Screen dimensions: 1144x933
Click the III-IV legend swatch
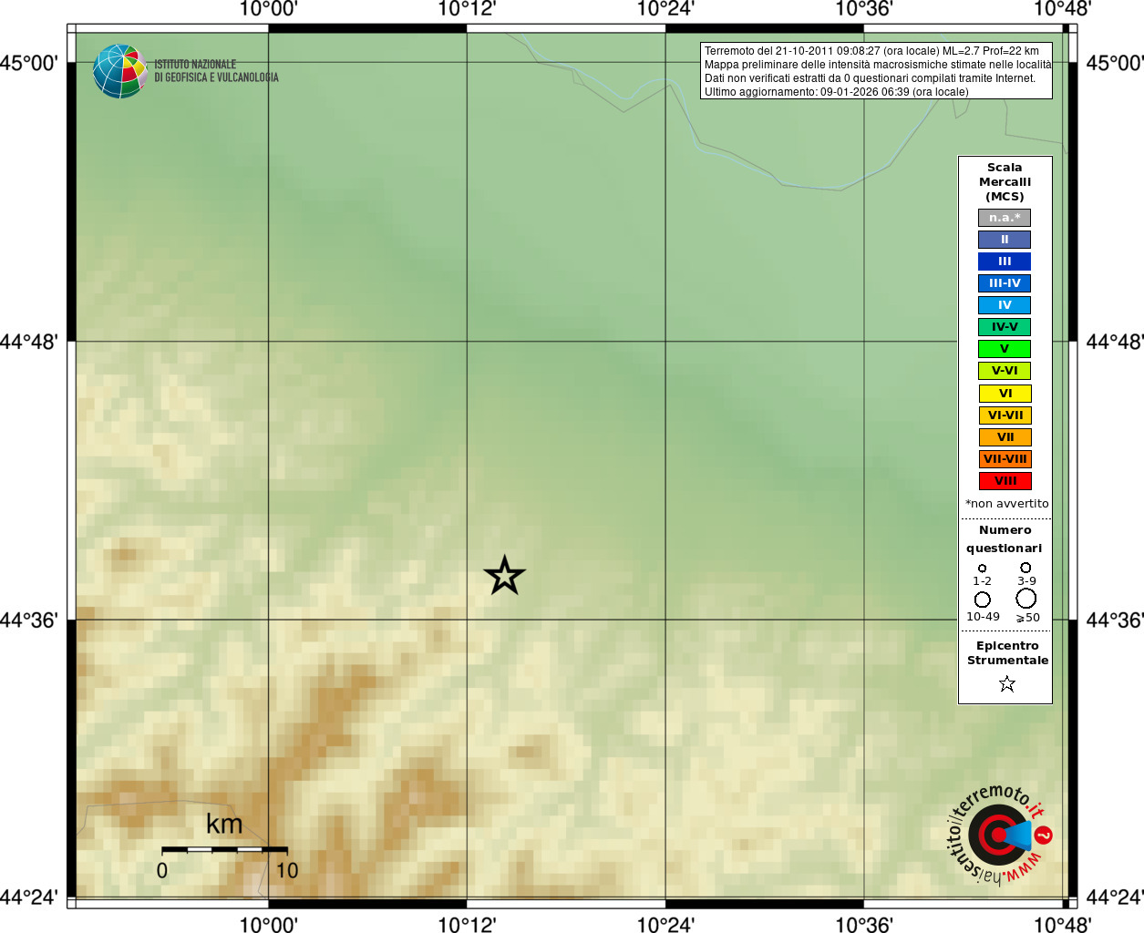1005,283
